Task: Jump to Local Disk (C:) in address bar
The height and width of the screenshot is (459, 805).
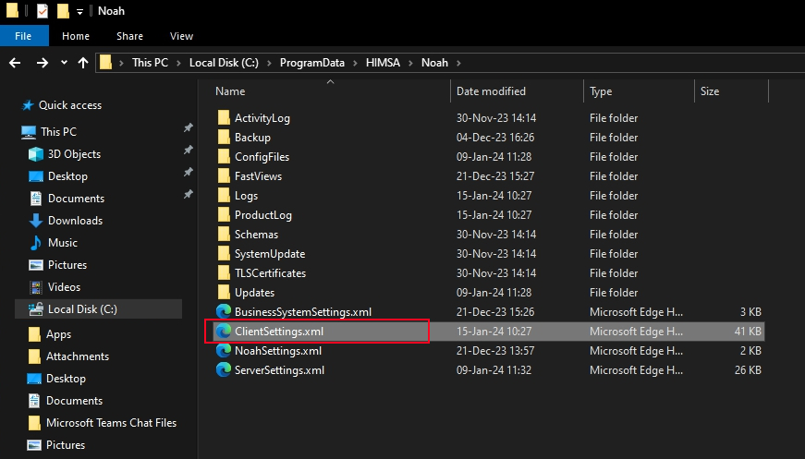Action: pos(224,63)
